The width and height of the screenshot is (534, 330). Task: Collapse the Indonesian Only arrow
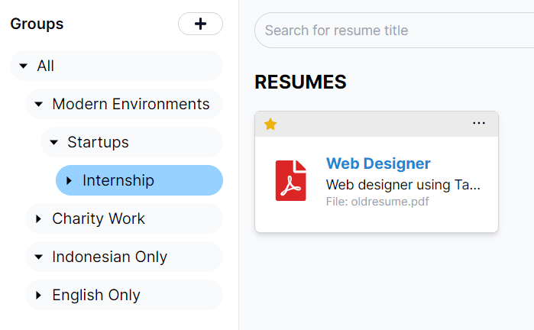(39, 257)
